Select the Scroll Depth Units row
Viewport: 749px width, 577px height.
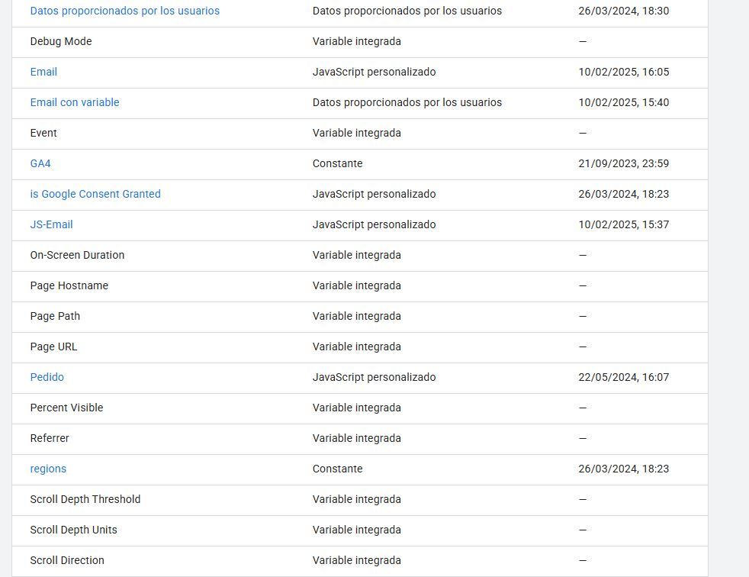360,530
